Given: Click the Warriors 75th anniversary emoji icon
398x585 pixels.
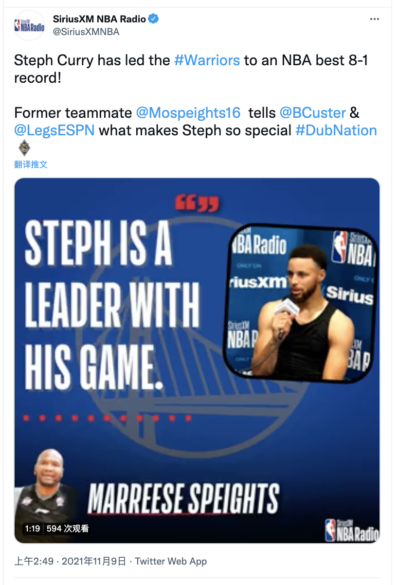Looking at the screenshot, I should [24, 148].
